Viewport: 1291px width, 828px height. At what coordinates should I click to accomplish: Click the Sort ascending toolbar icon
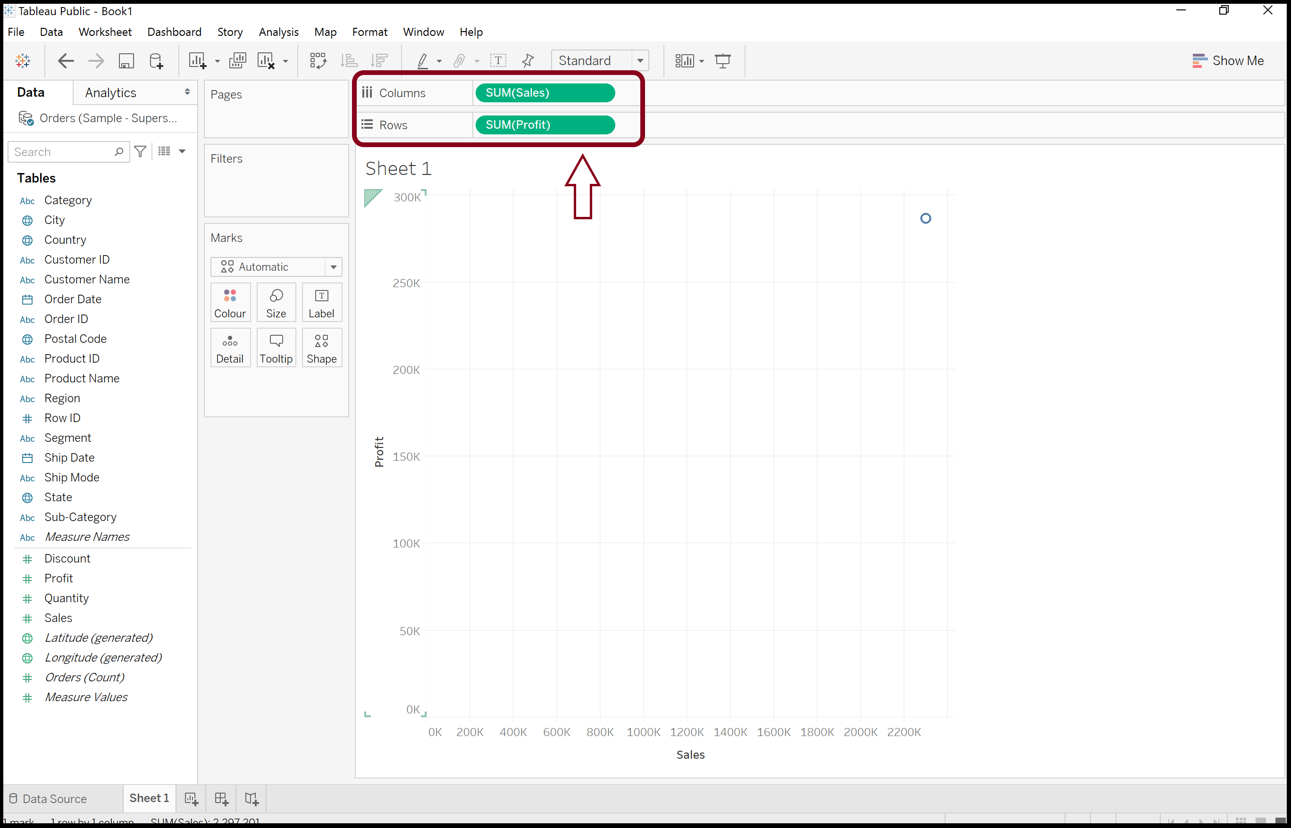pyautogui.click(x=349, y=61)
